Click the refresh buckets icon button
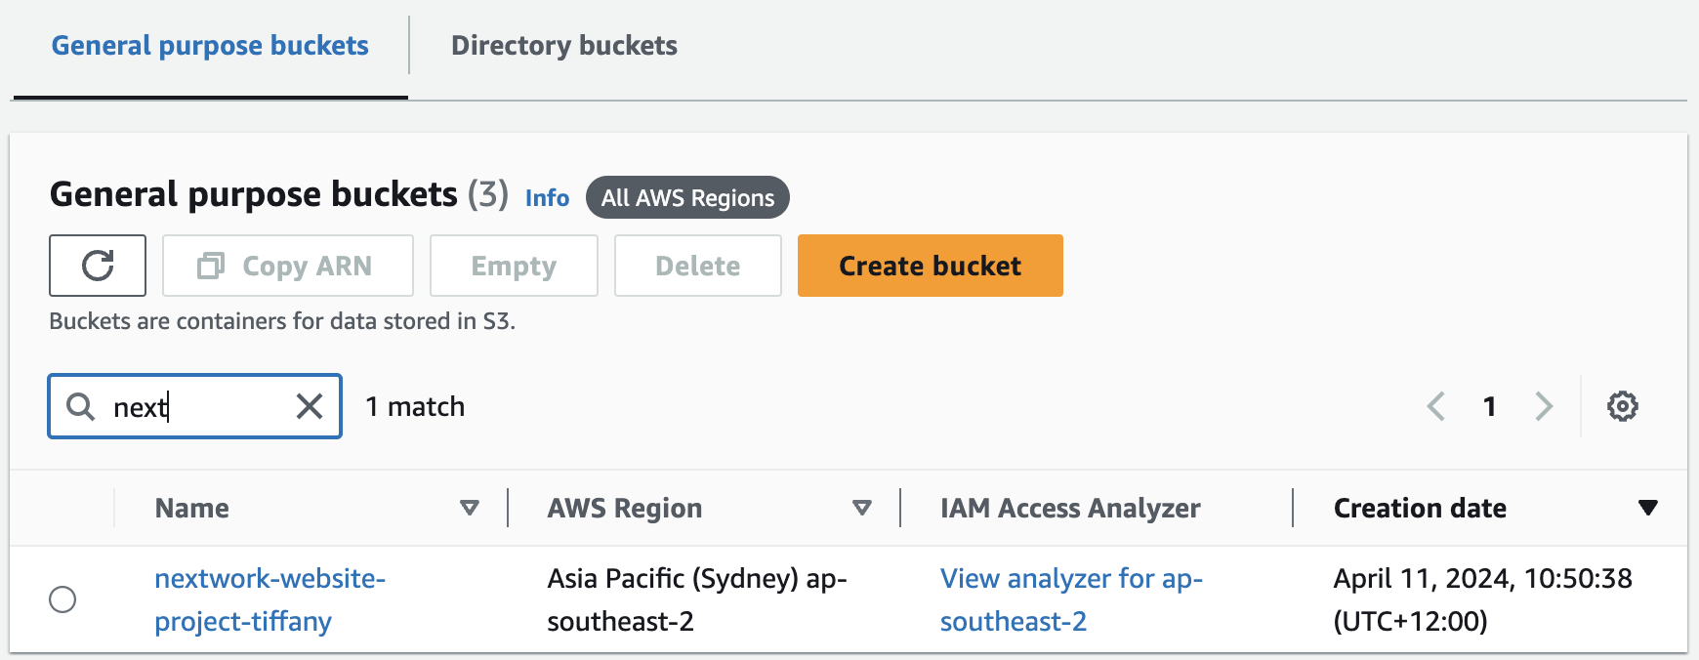 tap(98, 266)
